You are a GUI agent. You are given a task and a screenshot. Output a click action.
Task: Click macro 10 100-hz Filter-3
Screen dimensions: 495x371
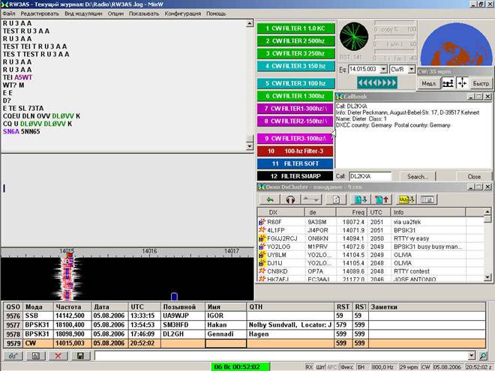click(x=295, y=151)
